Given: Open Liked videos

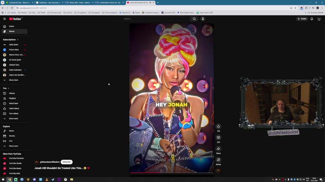Looking at the screenshot, I should click(14, 108).
